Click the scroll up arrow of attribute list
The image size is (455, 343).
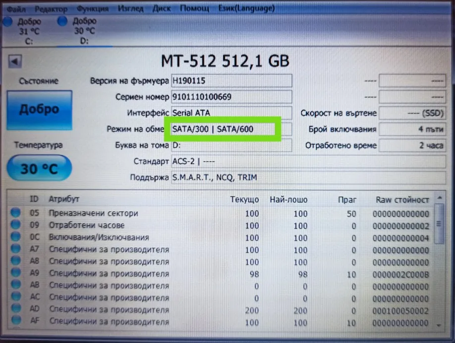click(440, 198)
